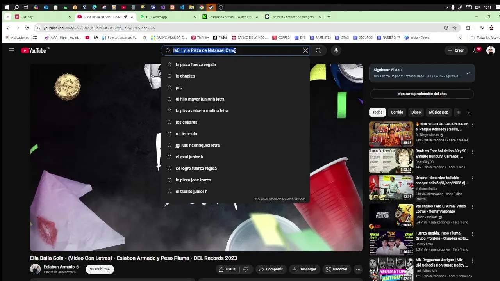The image size is (500, 281).
Task: Open the TikTok bookmark
Action: pos(220,38)
